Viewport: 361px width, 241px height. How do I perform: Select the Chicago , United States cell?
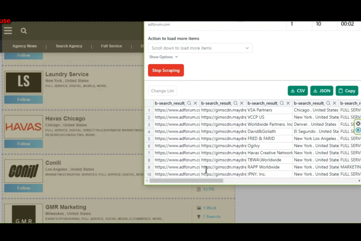[x=316, y=110]
